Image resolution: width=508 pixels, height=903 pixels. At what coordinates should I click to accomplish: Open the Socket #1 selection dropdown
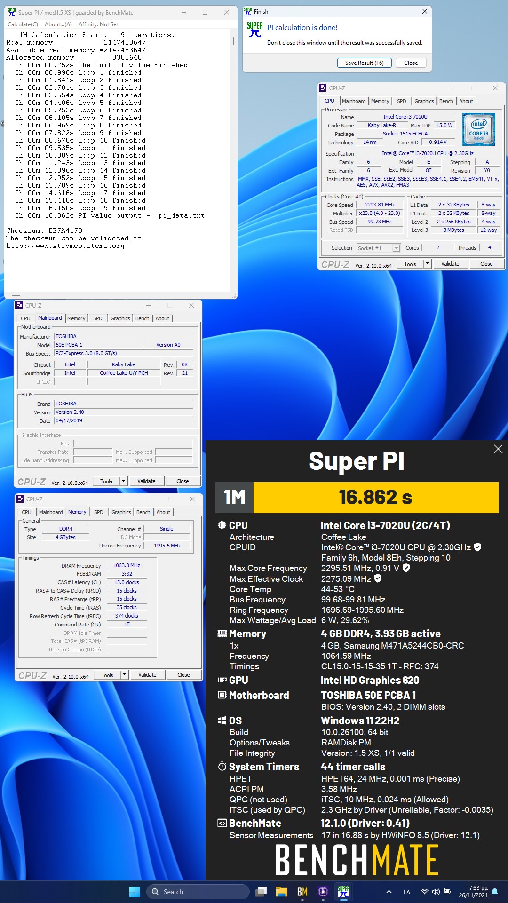(378, 248)
